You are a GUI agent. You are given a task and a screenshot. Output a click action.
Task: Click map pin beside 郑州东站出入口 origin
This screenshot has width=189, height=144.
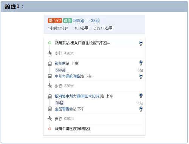tap(141, 43)
